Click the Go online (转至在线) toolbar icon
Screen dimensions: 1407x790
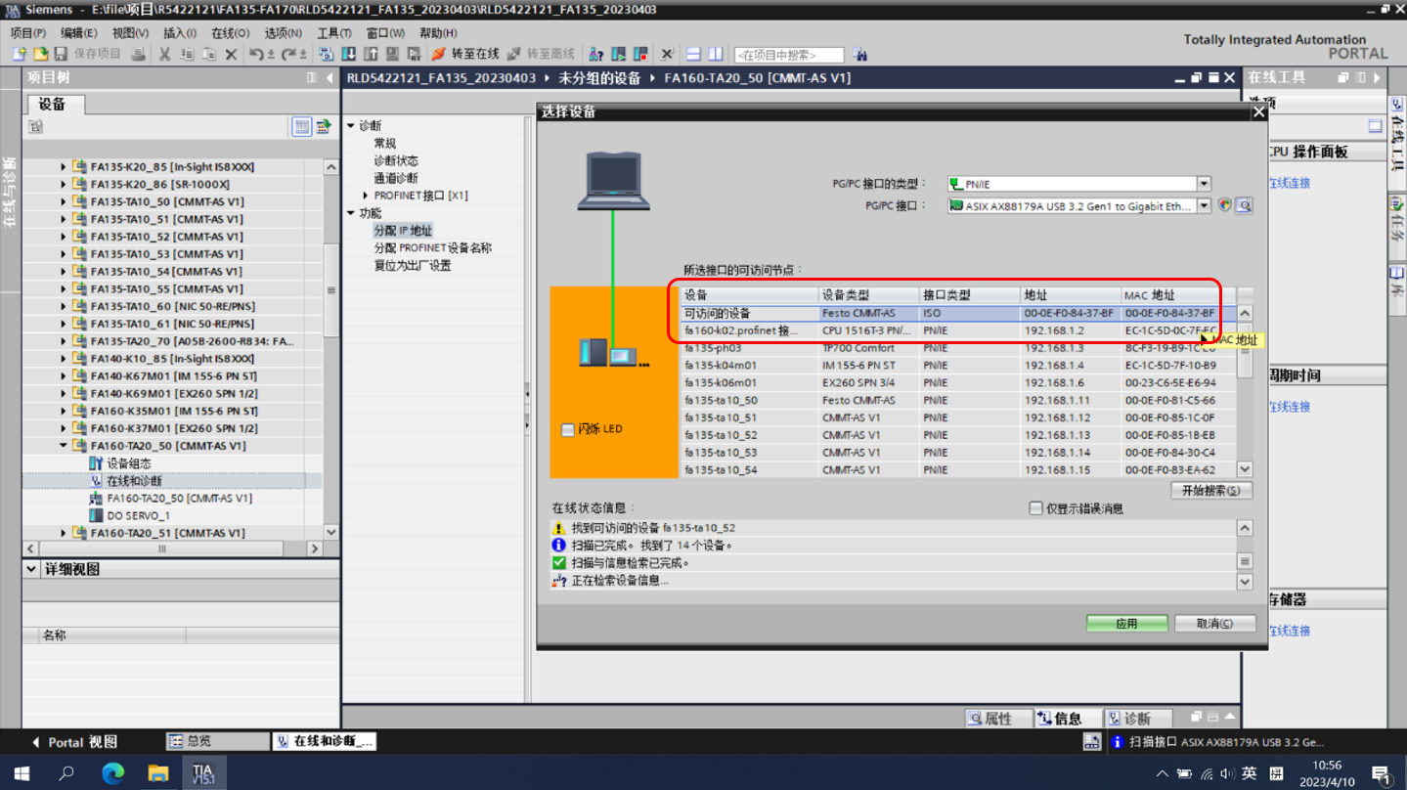pos(440,55)
